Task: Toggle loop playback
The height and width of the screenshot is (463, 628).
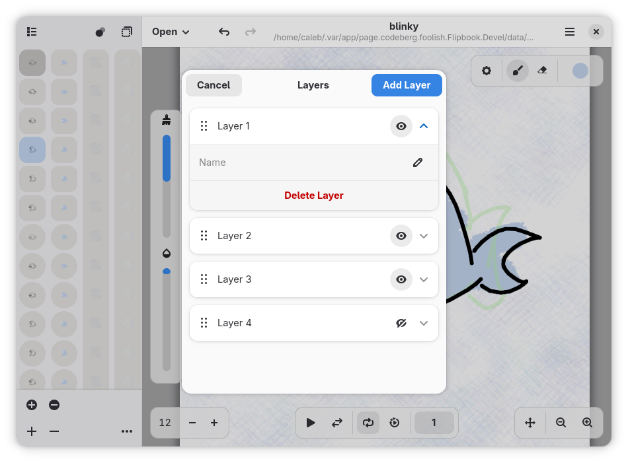Action: [368, 423]
